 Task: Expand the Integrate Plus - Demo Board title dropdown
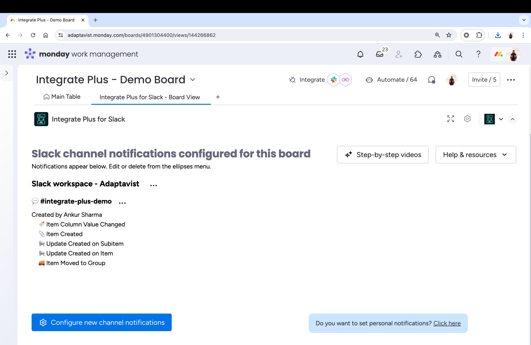coord(193,80)
